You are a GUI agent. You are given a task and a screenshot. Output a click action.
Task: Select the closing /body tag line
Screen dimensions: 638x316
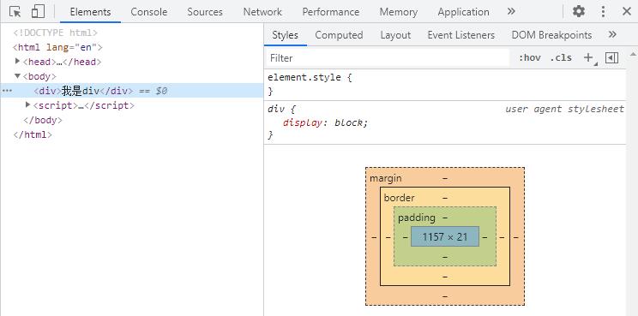(x=43, y=120)
